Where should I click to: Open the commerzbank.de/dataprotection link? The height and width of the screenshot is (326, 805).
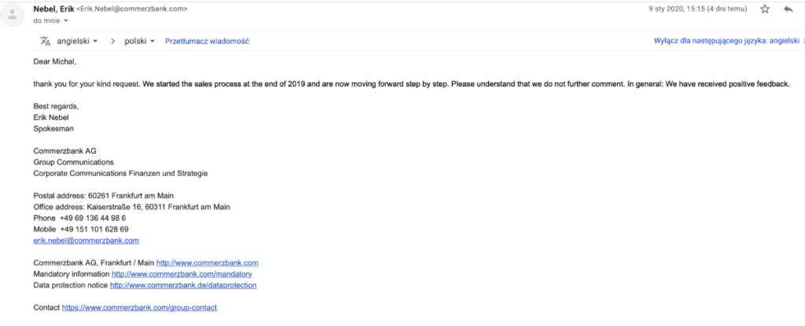pyautogui.click(x=183, y=285)
